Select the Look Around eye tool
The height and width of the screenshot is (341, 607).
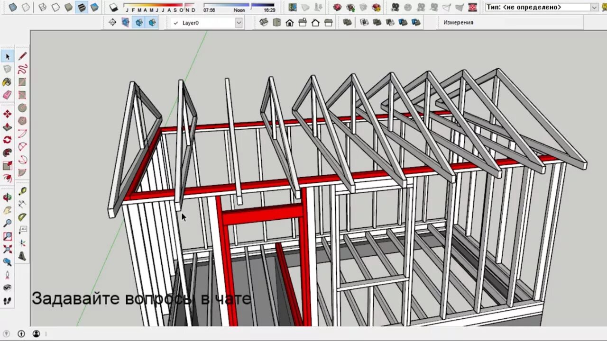click(x=8, y=287)
